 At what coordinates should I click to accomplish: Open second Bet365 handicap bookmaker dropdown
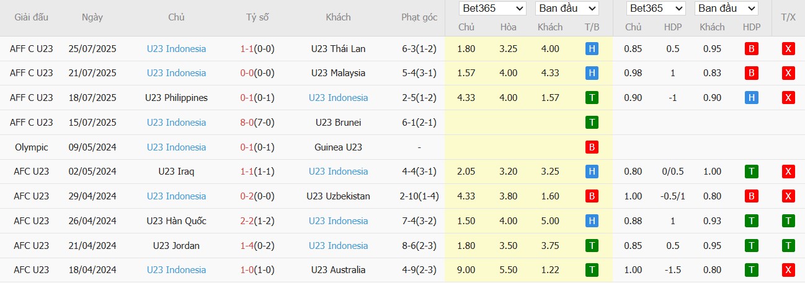coord(656,8)
